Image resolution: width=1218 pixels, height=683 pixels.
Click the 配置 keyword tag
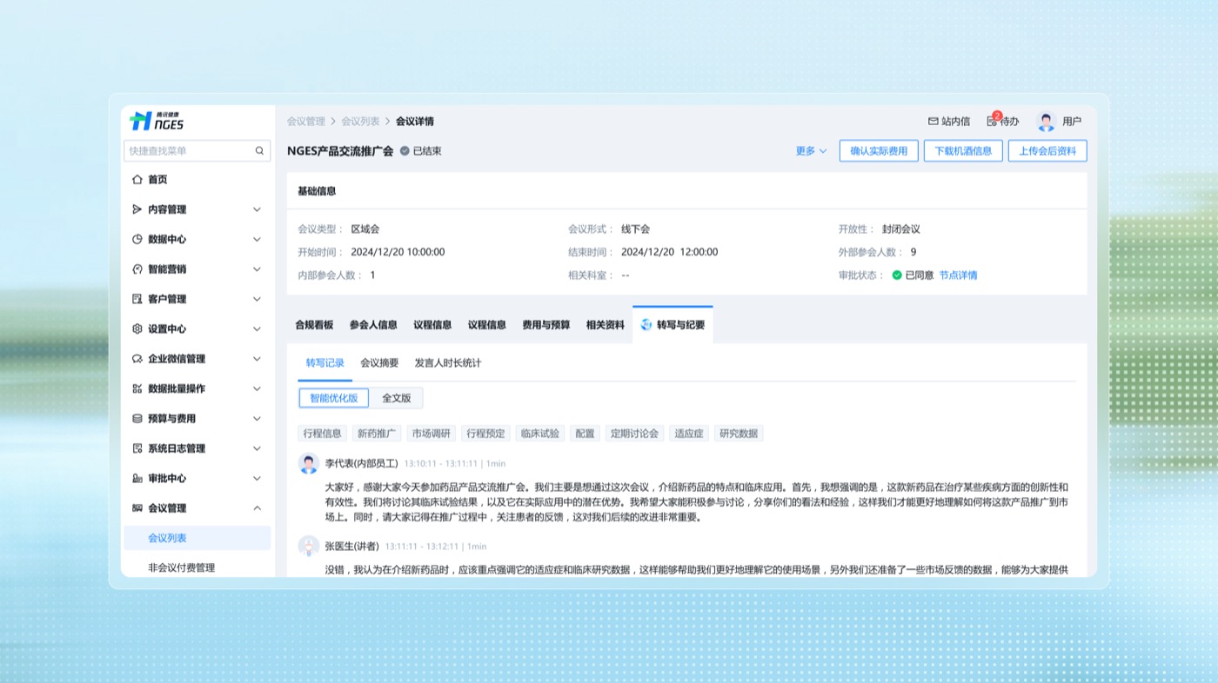pos(585,434)
